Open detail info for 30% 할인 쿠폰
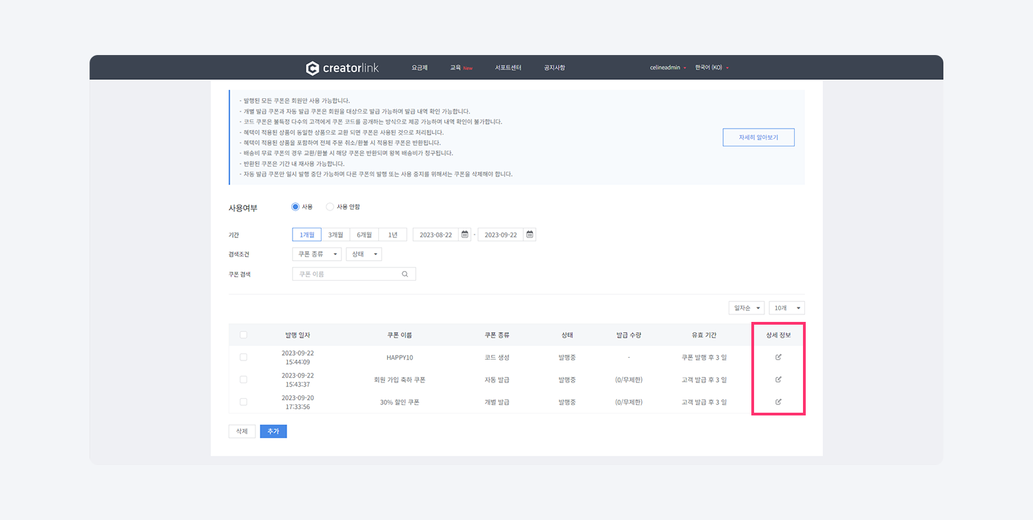 coord(778,402)
